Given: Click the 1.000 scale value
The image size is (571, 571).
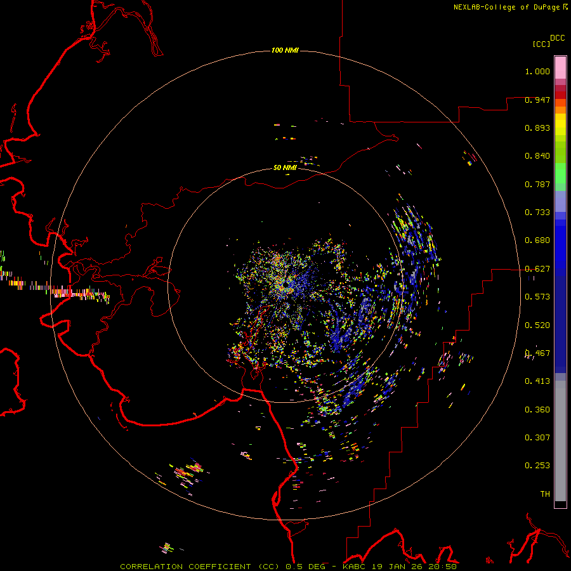Looking at the screenshot, I should coord(537,71).
